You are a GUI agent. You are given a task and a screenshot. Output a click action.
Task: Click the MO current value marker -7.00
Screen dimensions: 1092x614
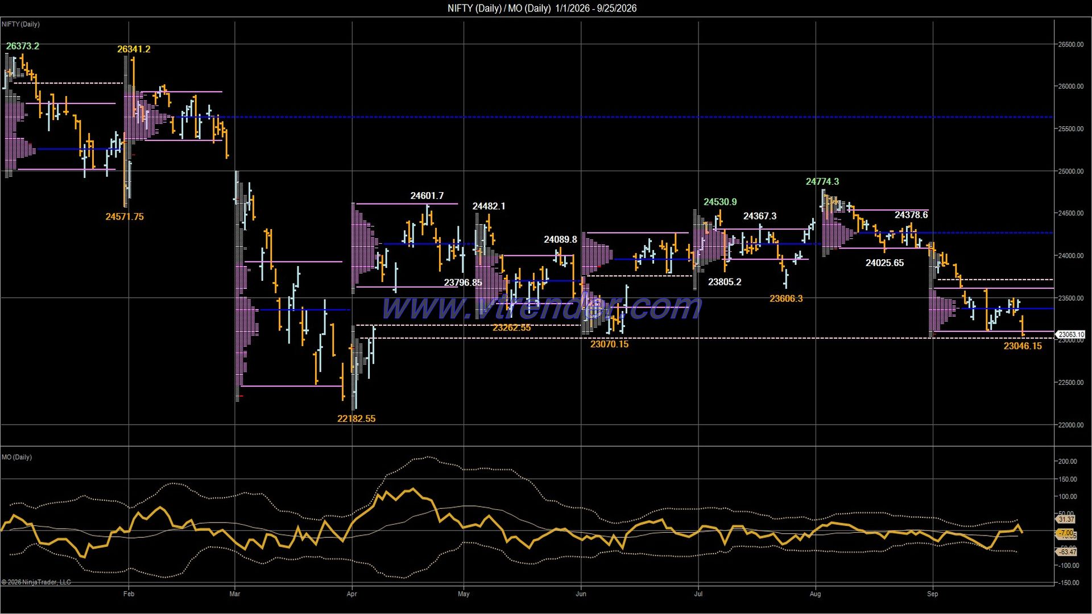click(x=1065, y=533)
